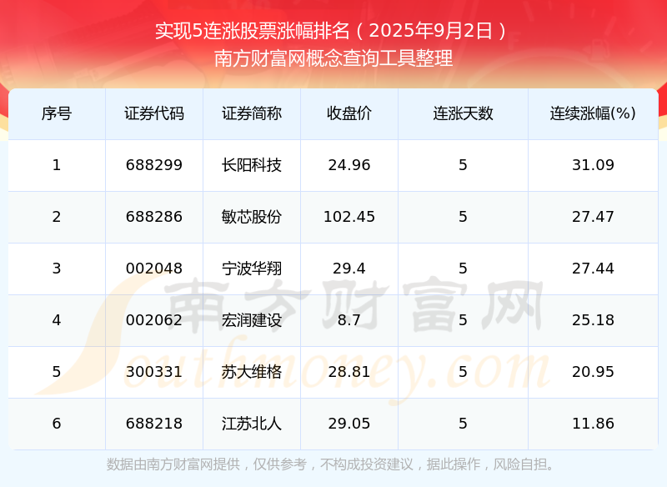Click the 收盘价 column header

[x=349, y=113]
